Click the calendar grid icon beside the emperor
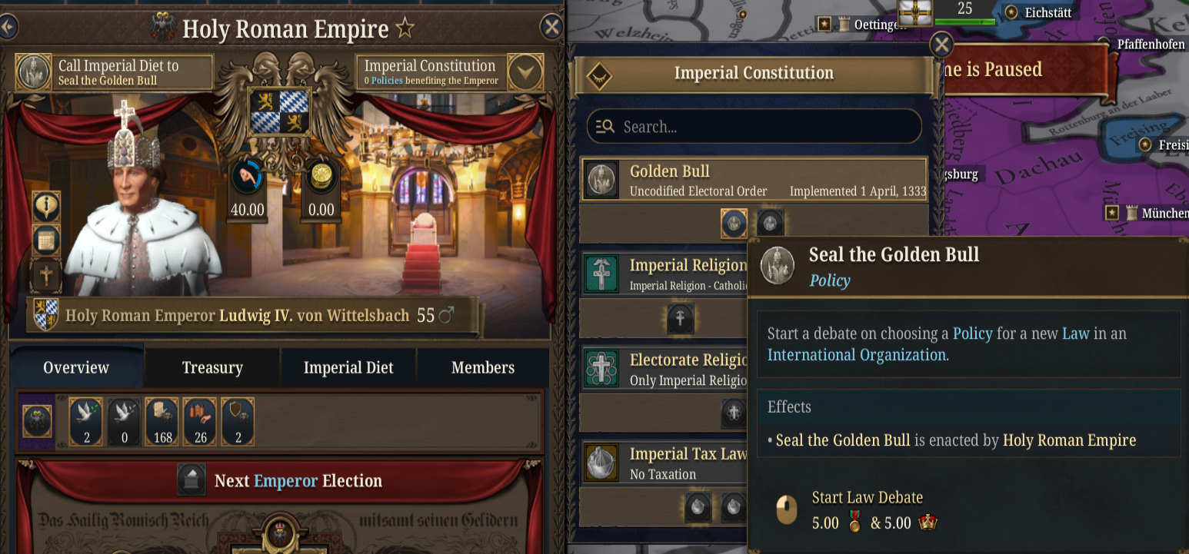The image size is (1189, 554). [46, 241]
